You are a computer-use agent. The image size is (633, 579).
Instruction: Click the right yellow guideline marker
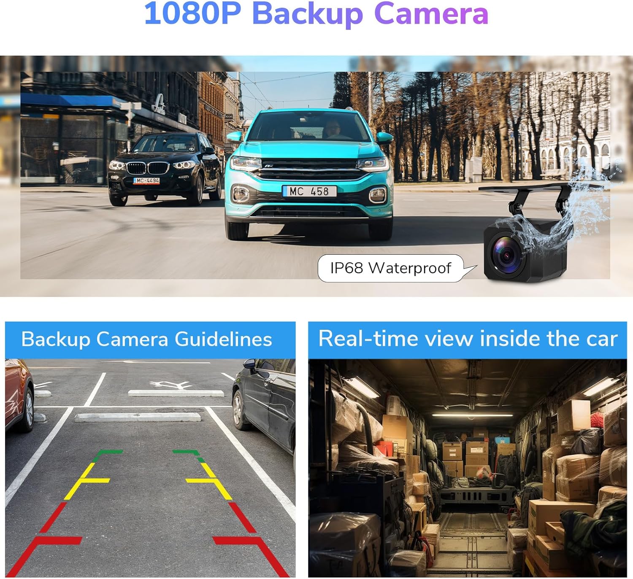210,481
